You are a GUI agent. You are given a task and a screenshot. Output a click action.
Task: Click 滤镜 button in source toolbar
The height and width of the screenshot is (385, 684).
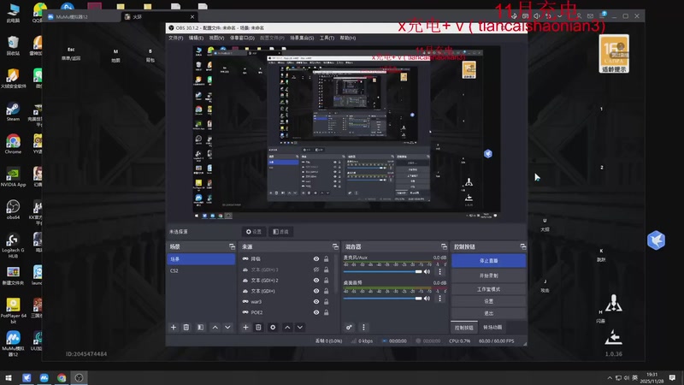(x=280, y=232)
